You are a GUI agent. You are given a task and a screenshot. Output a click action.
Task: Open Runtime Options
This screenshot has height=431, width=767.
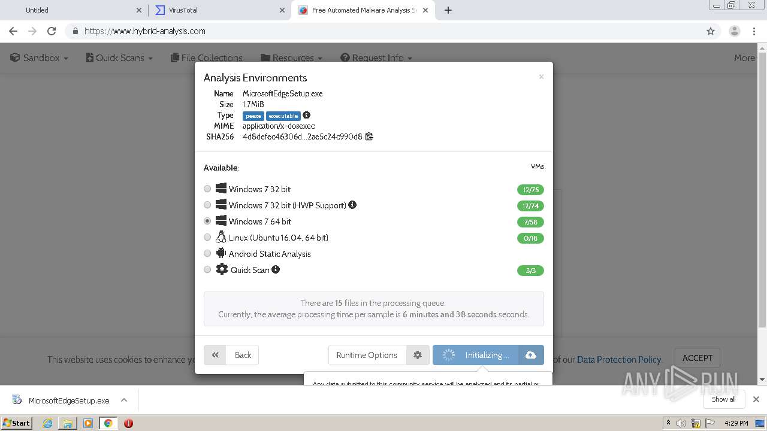(367, 355)
